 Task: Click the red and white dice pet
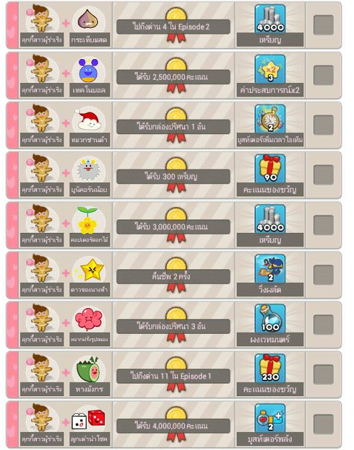pos(88,420)
